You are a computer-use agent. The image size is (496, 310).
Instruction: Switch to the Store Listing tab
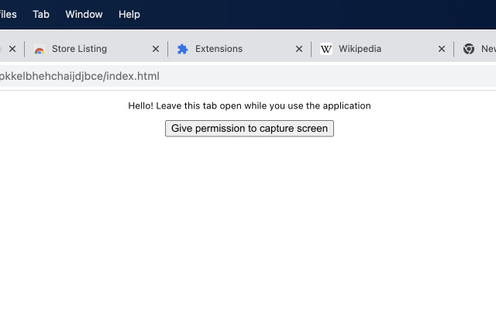point(96,49)
